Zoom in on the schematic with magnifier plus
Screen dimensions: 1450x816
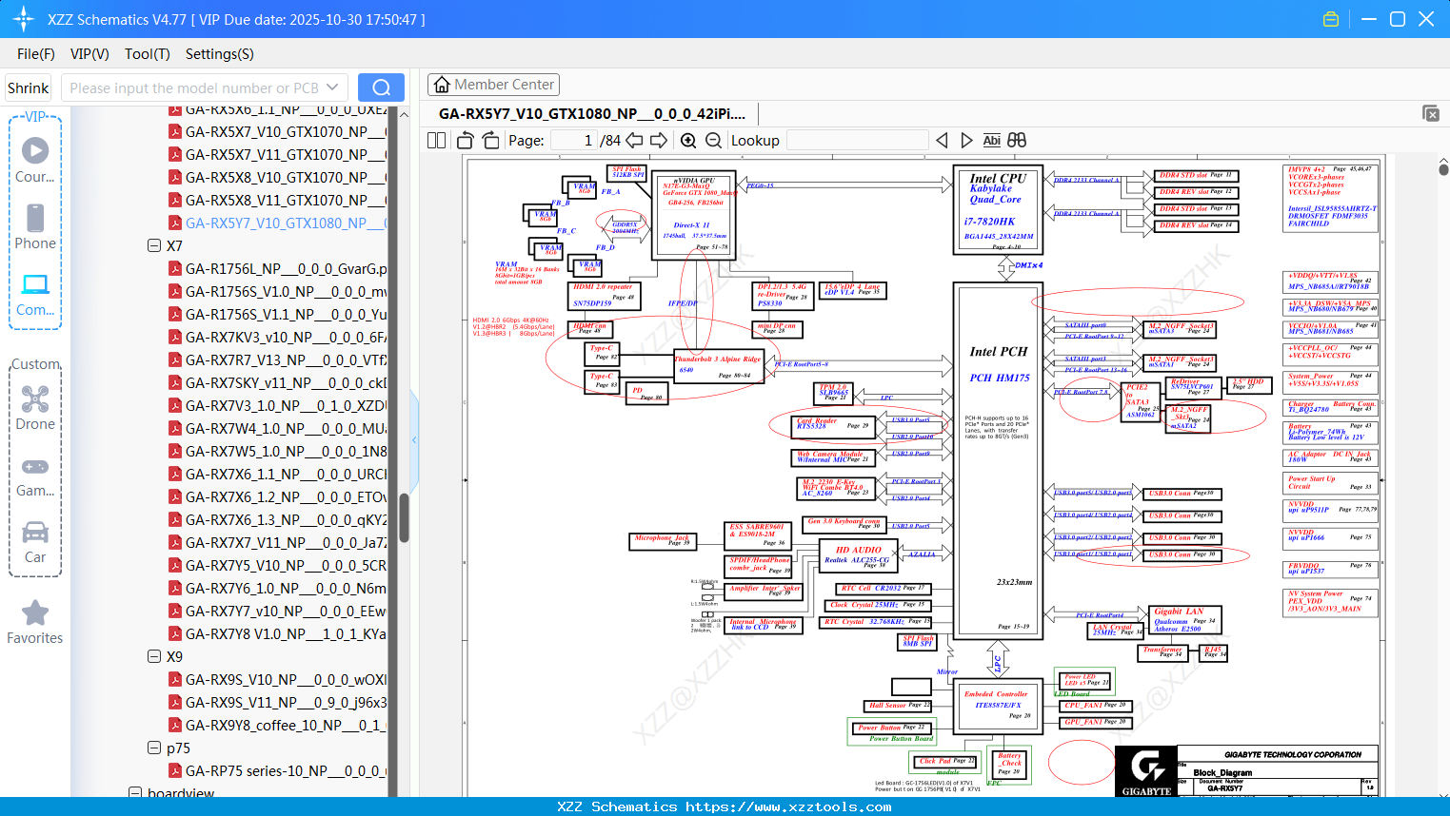(x=688, y=141)
